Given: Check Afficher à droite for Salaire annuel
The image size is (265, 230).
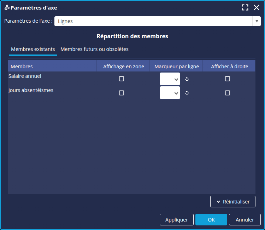Looking at the screenshot, I should click(x=228, y=79).
